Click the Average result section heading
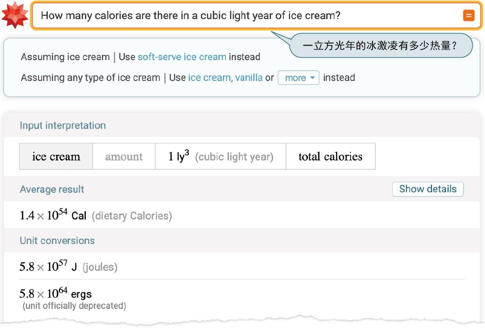 (x=52, y=189)
